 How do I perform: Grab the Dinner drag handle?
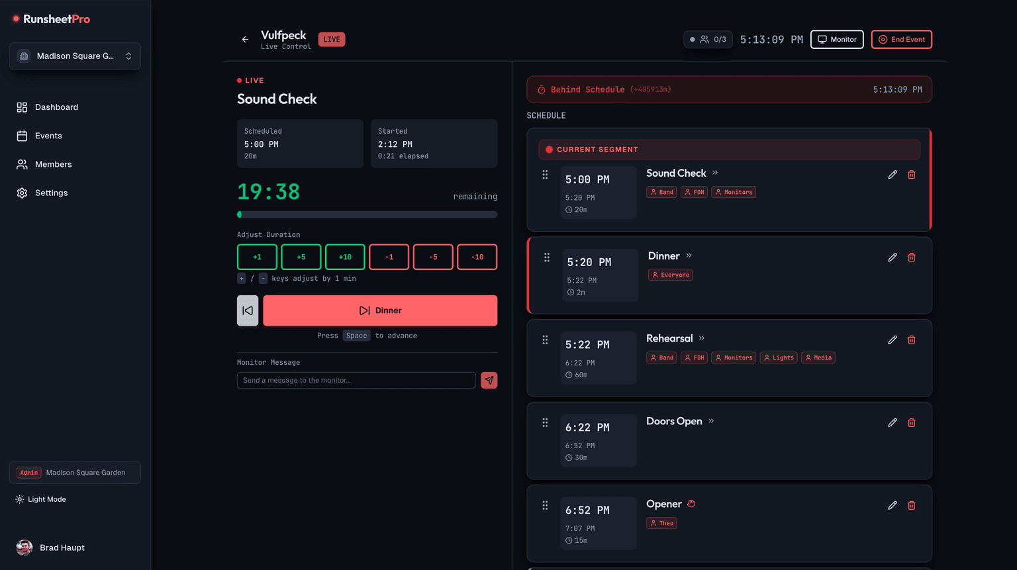pyautogui.click(x=547, y=258)
